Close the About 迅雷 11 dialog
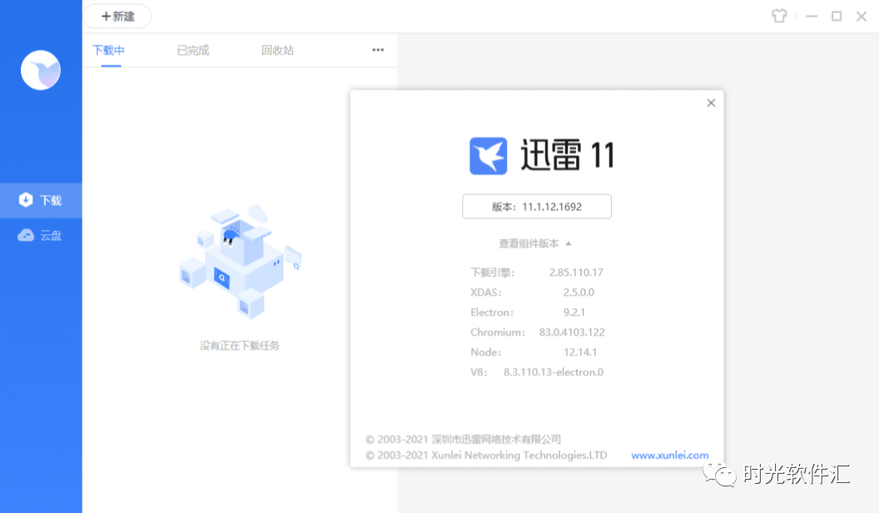Screen dimensions: 879x513 711,103
